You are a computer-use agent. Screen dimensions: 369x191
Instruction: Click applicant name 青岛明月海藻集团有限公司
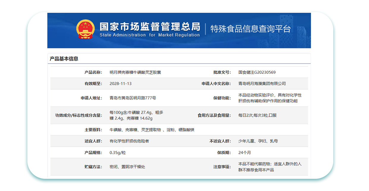click(262, 84)
